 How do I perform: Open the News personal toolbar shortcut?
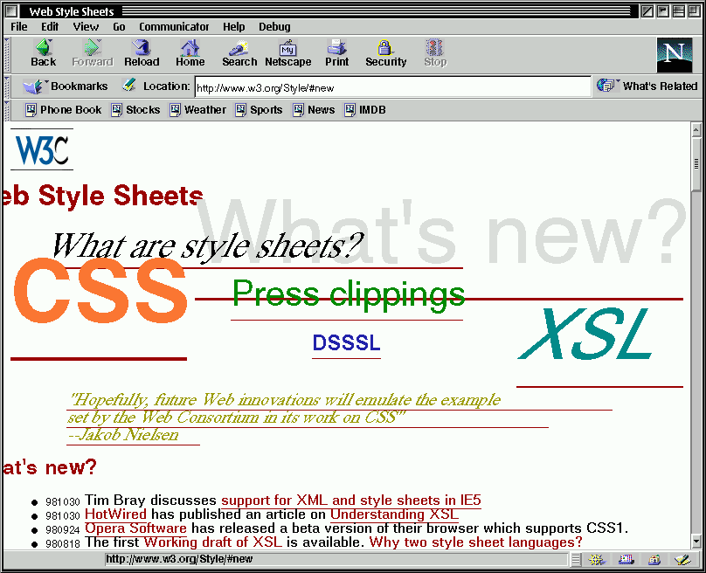coord(314,110)
